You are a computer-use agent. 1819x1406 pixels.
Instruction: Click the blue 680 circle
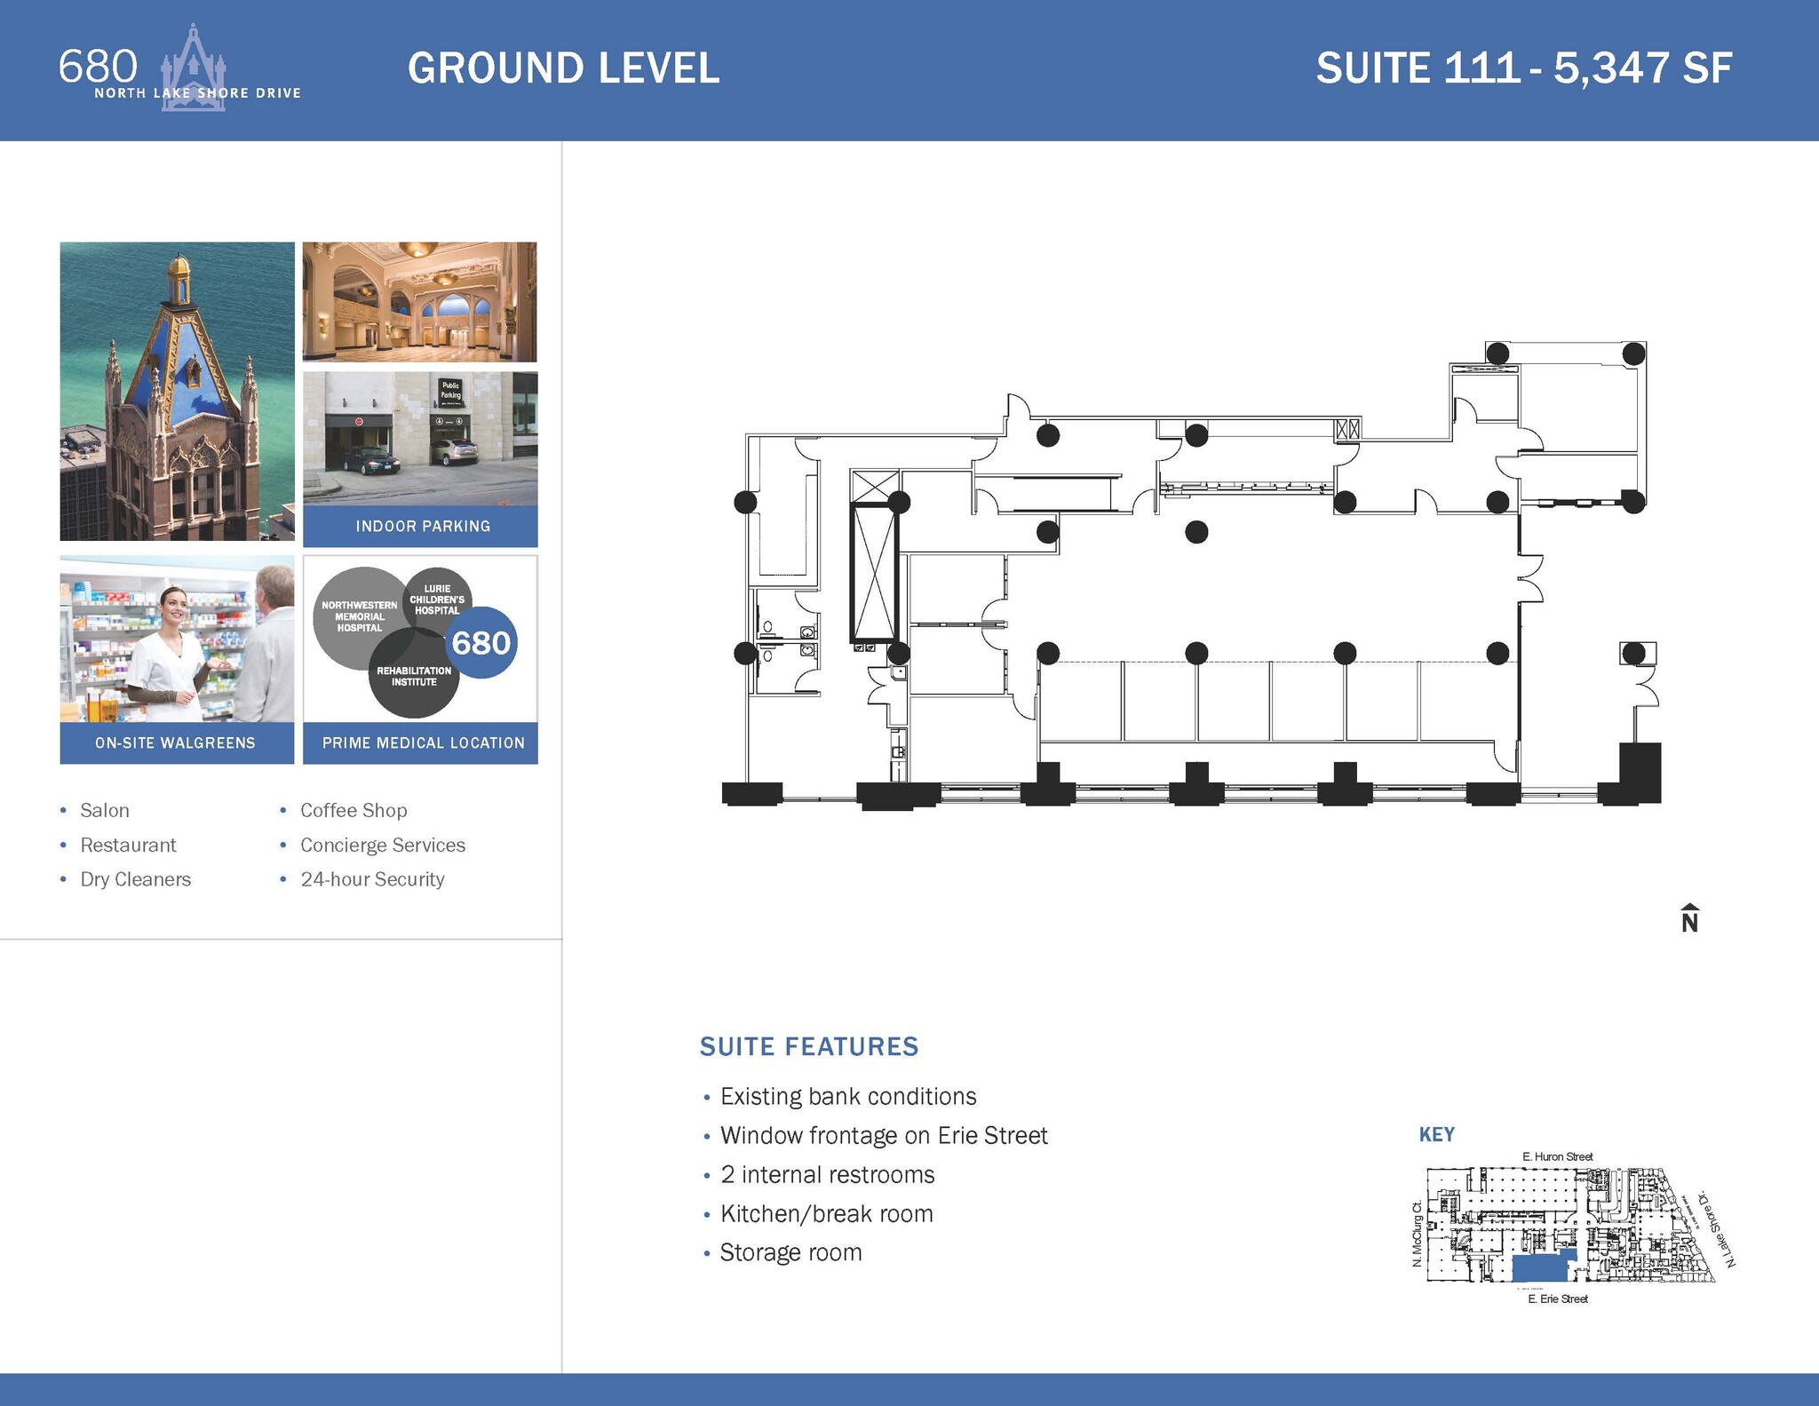[481, 642]
